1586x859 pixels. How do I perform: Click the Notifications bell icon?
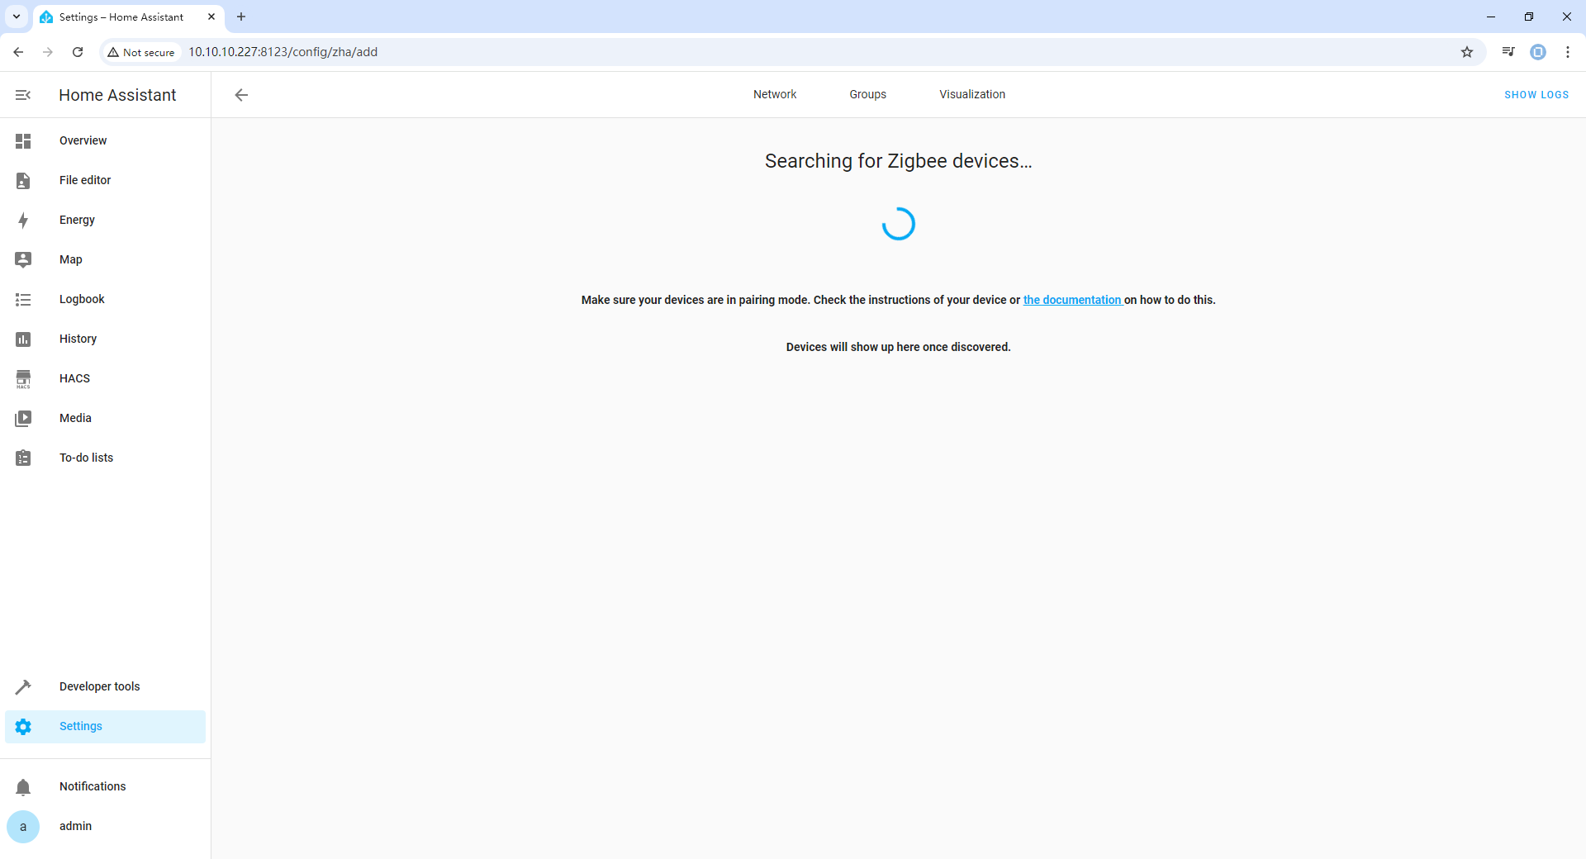23,787
